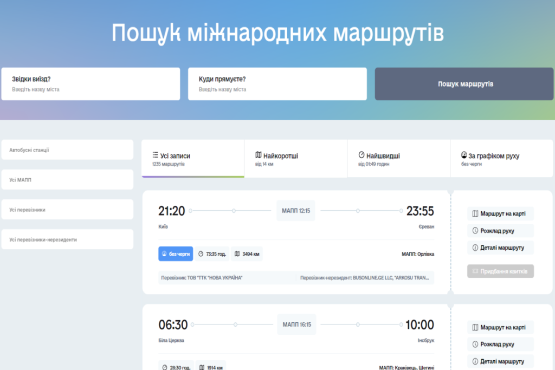
Task: Open the Усі МАПП filter dropdown
Action: coord(67,179)
